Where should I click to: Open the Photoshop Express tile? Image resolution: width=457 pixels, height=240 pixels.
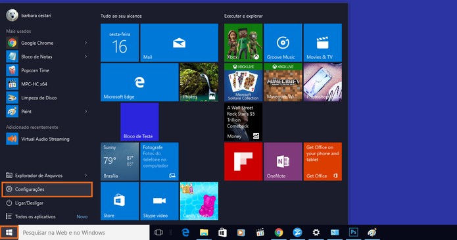click(323, 82)
